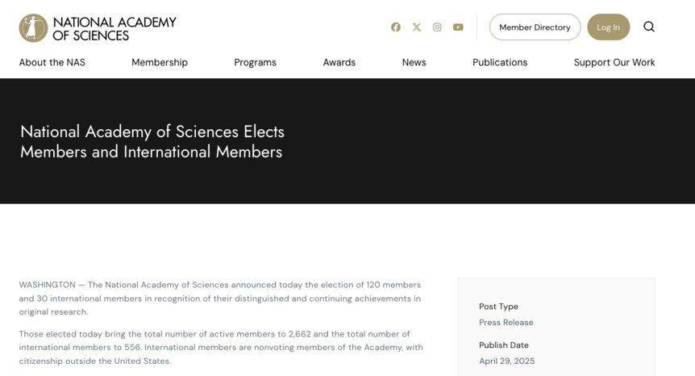Click the April 29, 2025 publish date
Viewport: 695px width, 376px height.
tap(506, 361)
